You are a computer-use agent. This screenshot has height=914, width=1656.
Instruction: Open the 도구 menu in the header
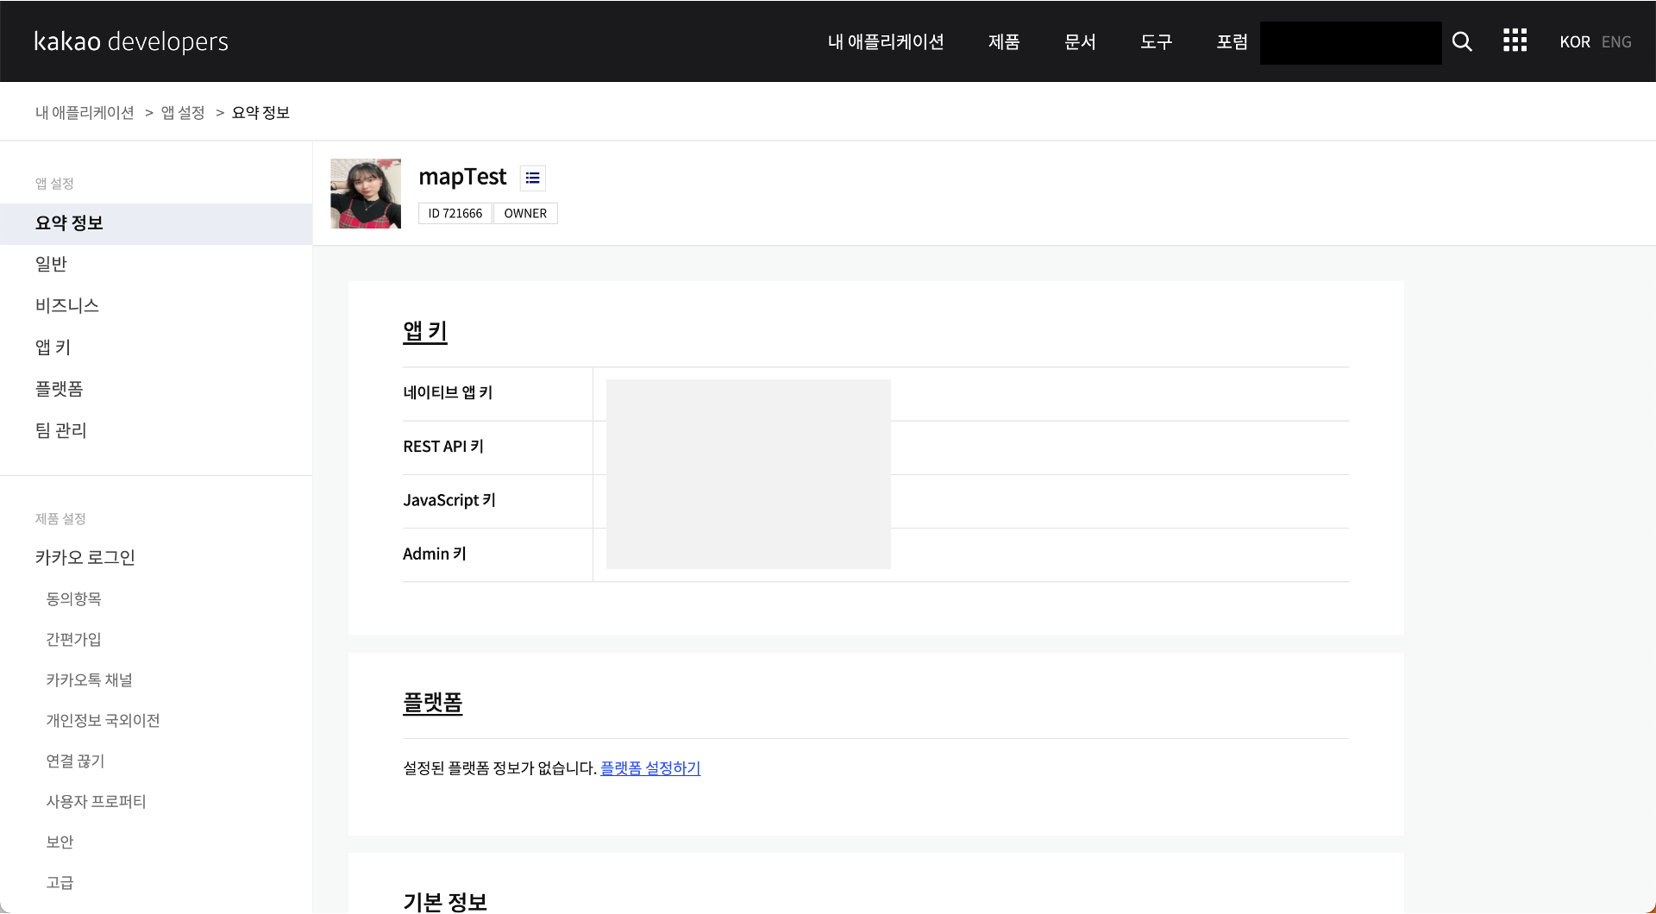click(1156, 41)
